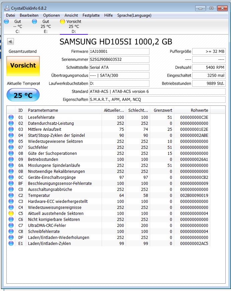231x291 pixels.
Task: Click the SAMSUNG HD105SI 1000,2 GB title
Action: (116, 42)
